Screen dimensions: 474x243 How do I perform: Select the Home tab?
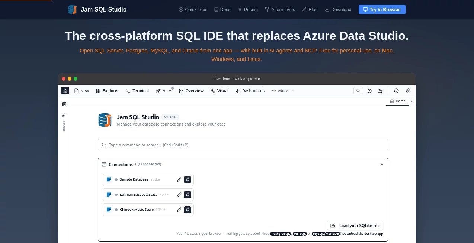tap(397, 101)
